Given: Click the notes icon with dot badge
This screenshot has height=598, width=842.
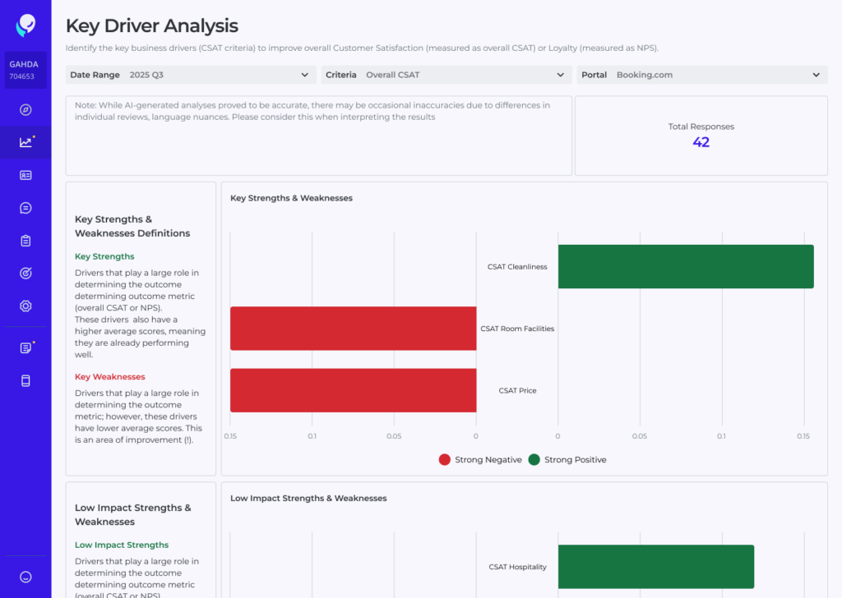Looking at the screenshot, I should (25, 347).
